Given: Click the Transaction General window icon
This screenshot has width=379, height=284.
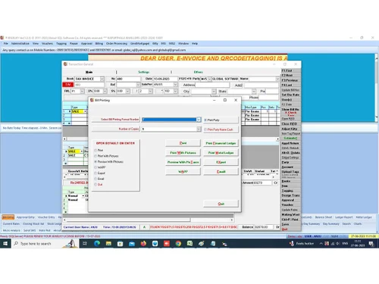Looking at the screenshot, I should 66,64.
